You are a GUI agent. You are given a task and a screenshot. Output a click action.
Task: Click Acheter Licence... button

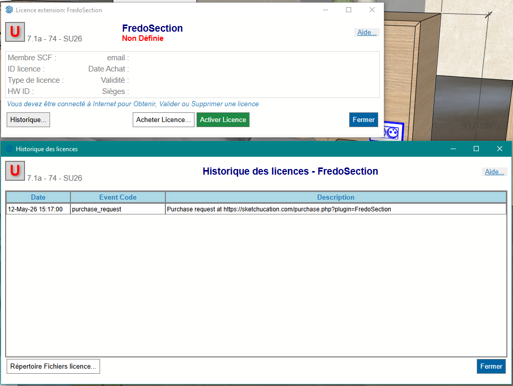163,119
